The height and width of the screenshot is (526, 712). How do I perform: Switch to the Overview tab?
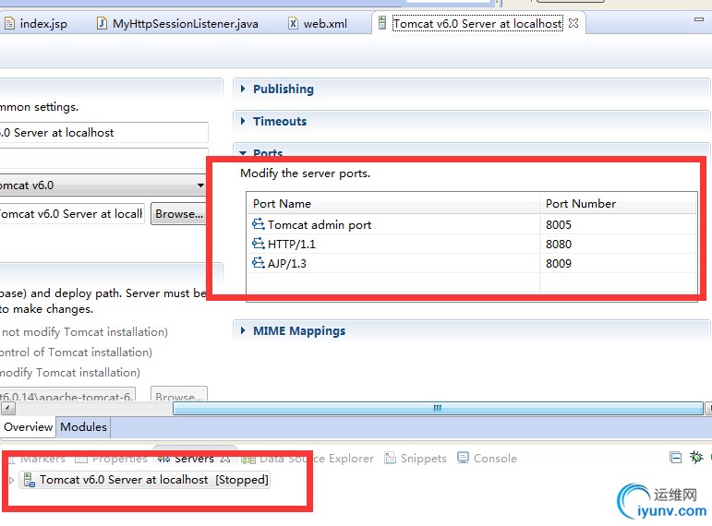[x=28, y=427]
